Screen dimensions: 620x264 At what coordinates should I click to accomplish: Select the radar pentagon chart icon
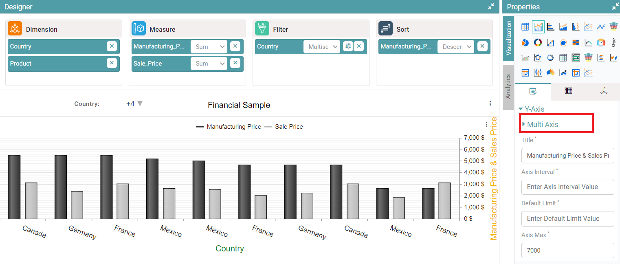point(563,42)
